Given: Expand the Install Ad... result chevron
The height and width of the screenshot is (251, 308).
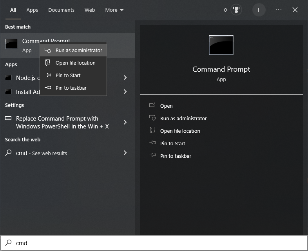Looking at the screenshot, I should 125,92.
